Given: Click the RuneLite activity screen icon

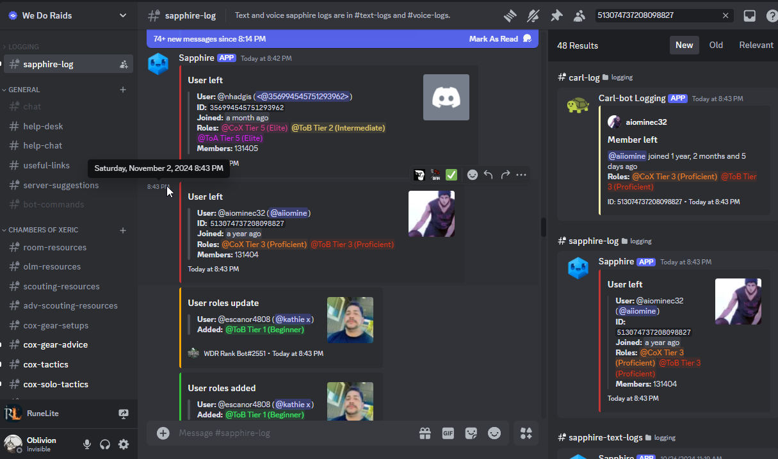Looking at the screenshot, I should 124,414.
